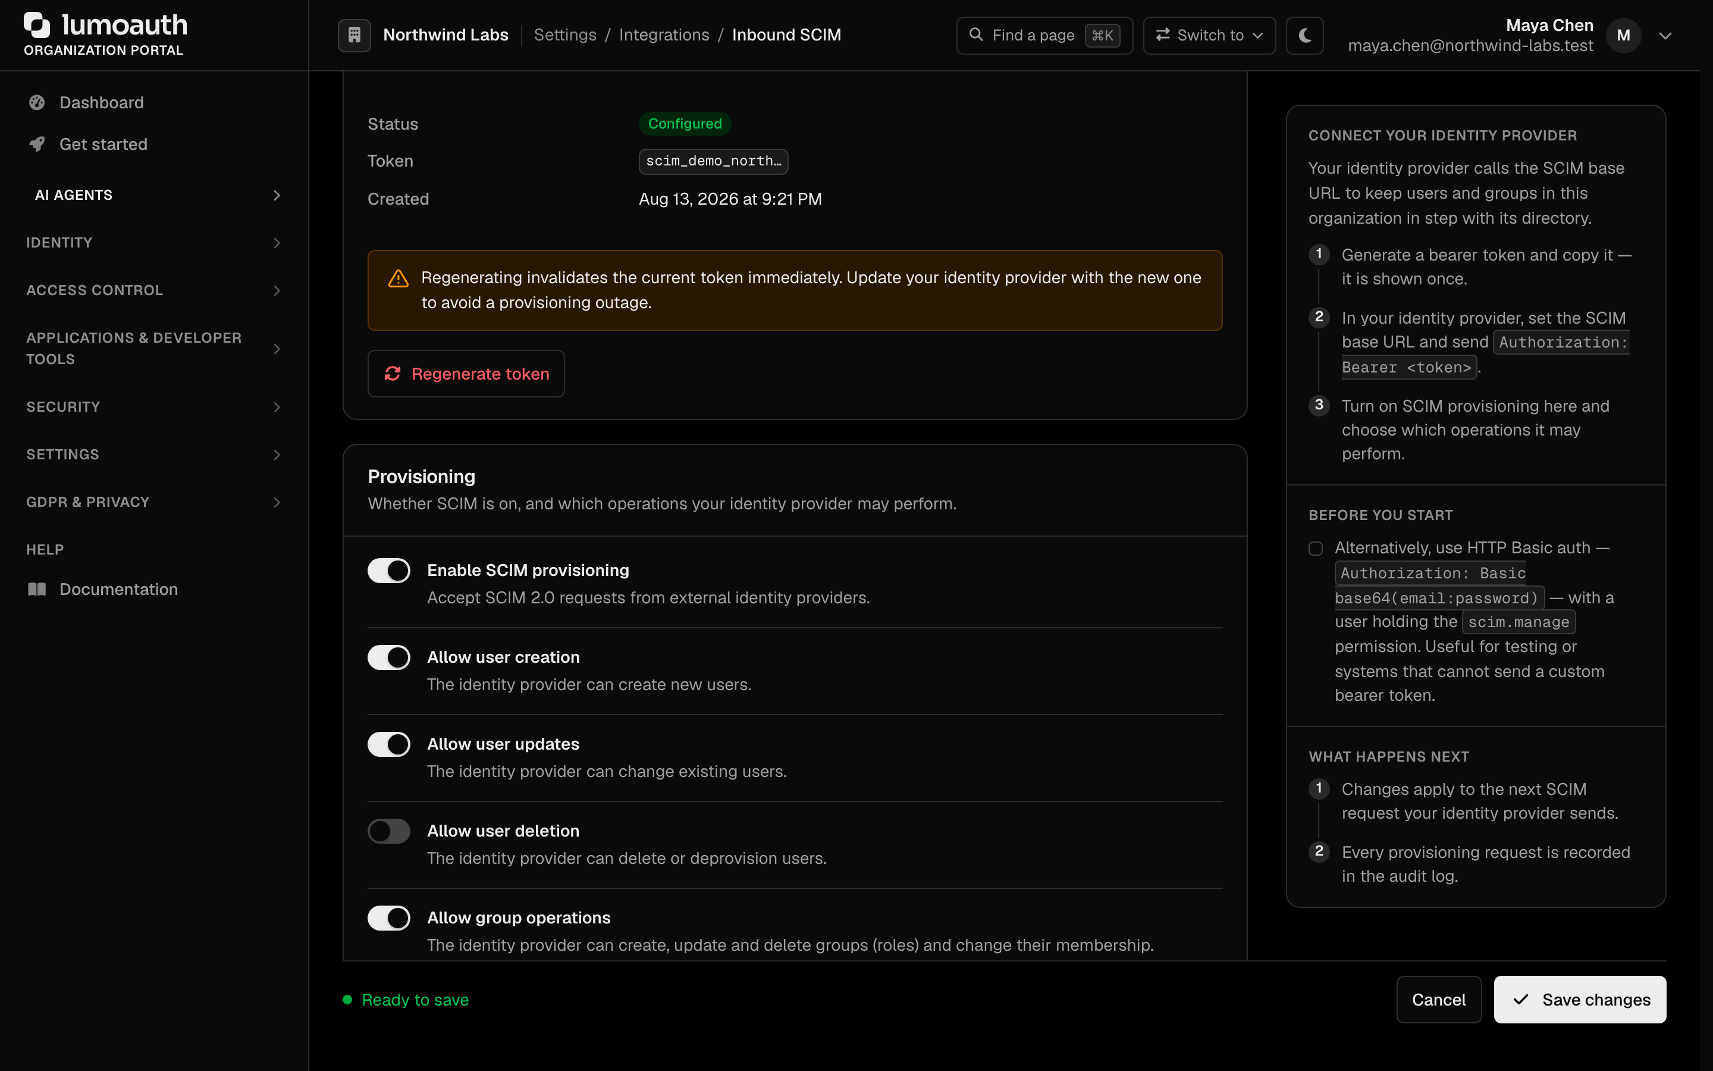1713x1071 pixels.
Task: Click the magnifier icon in Find a page
Action: 976,35
